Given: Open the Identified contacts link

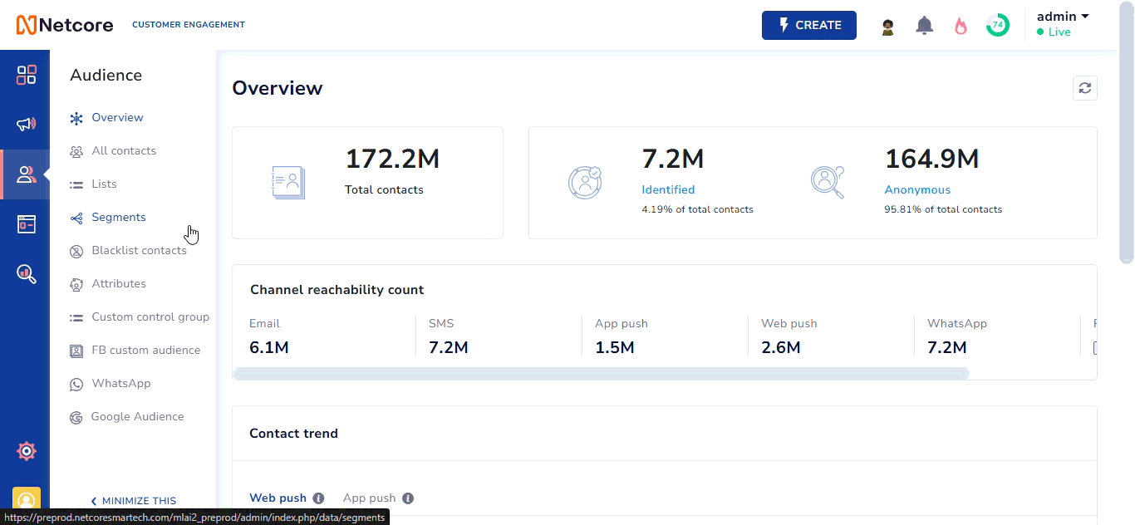Looking at the screenshot, I should 668,190.
